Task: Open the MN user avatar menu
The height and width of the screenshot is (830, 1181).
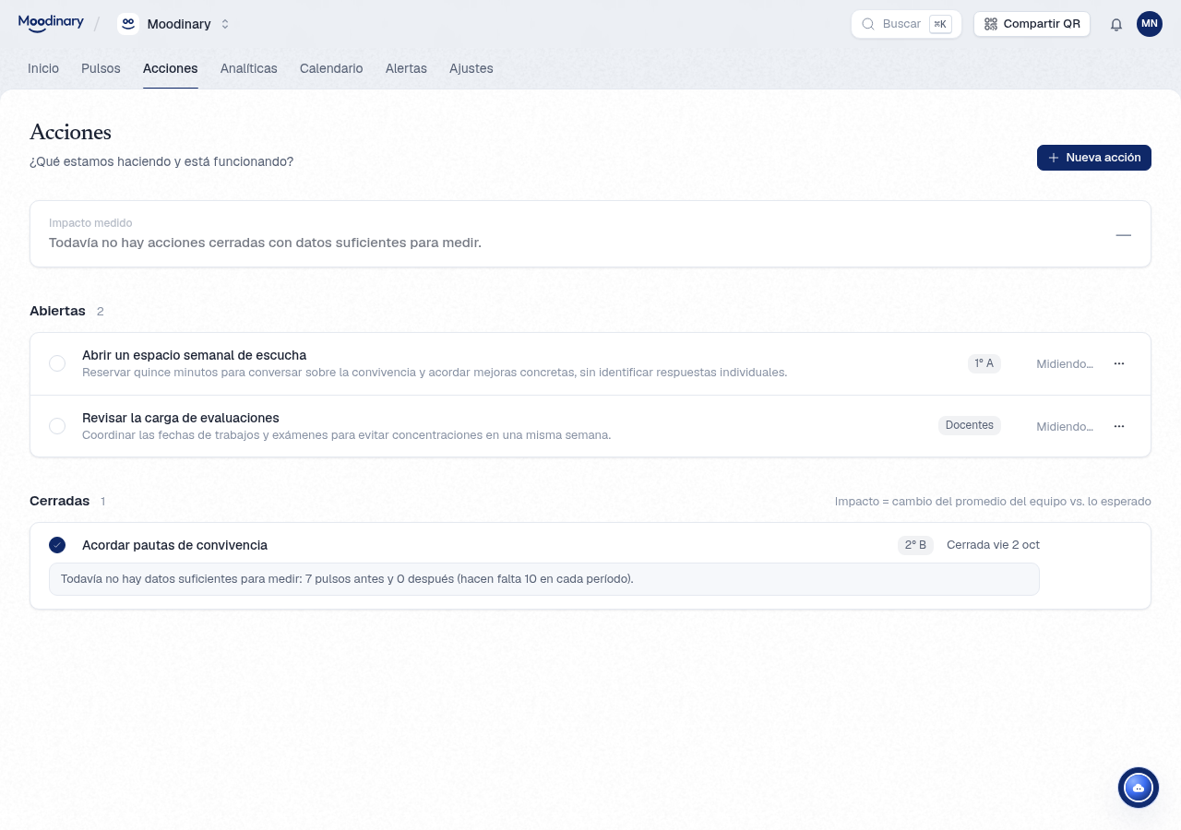Action: (1150, 24)
